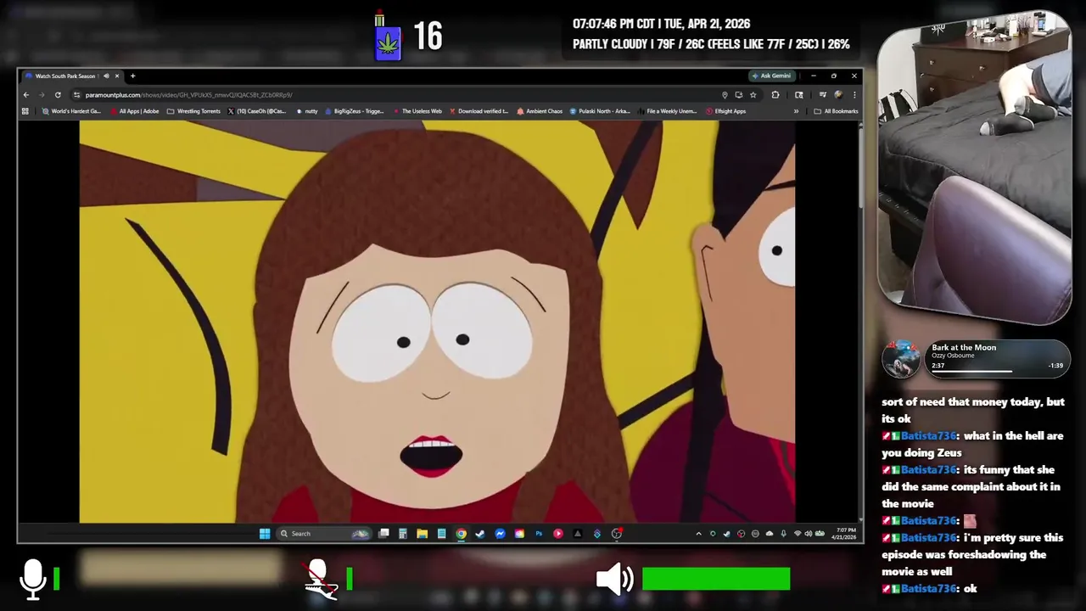The image size is (1086, 611).
Task: Open Steam from the taskbar
Action: [x=480, y=534]
